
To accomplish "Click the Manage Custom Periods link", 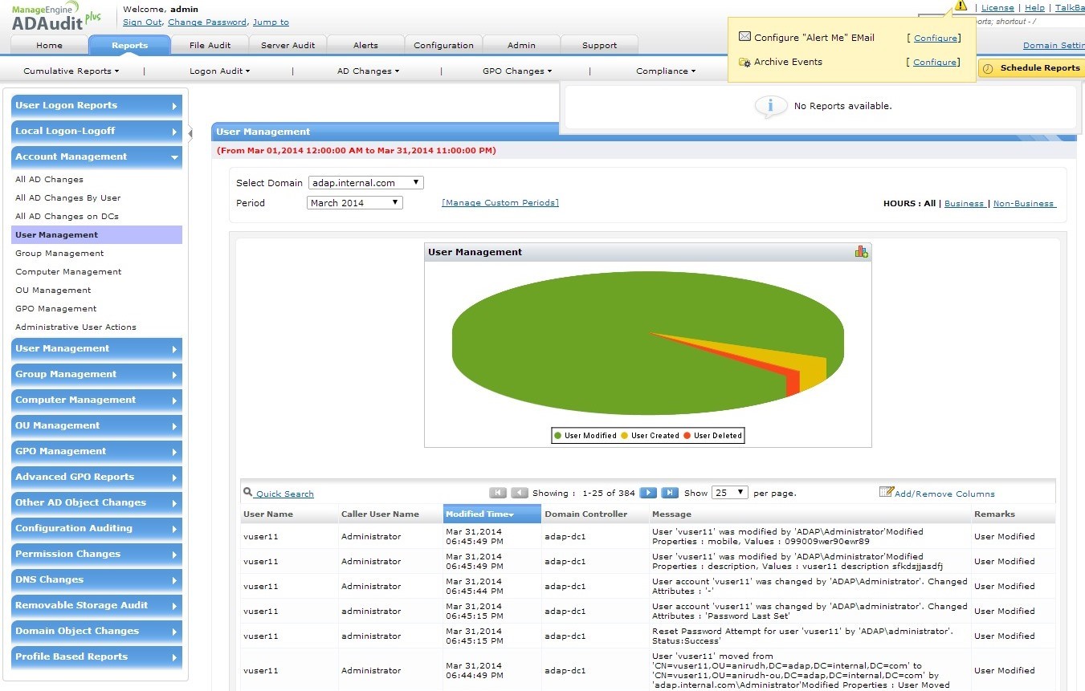I will coord(500,203).
